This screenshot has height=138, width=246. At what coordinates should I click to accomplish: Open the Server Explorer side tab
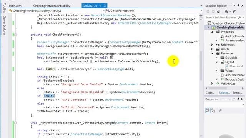[5, 25]
